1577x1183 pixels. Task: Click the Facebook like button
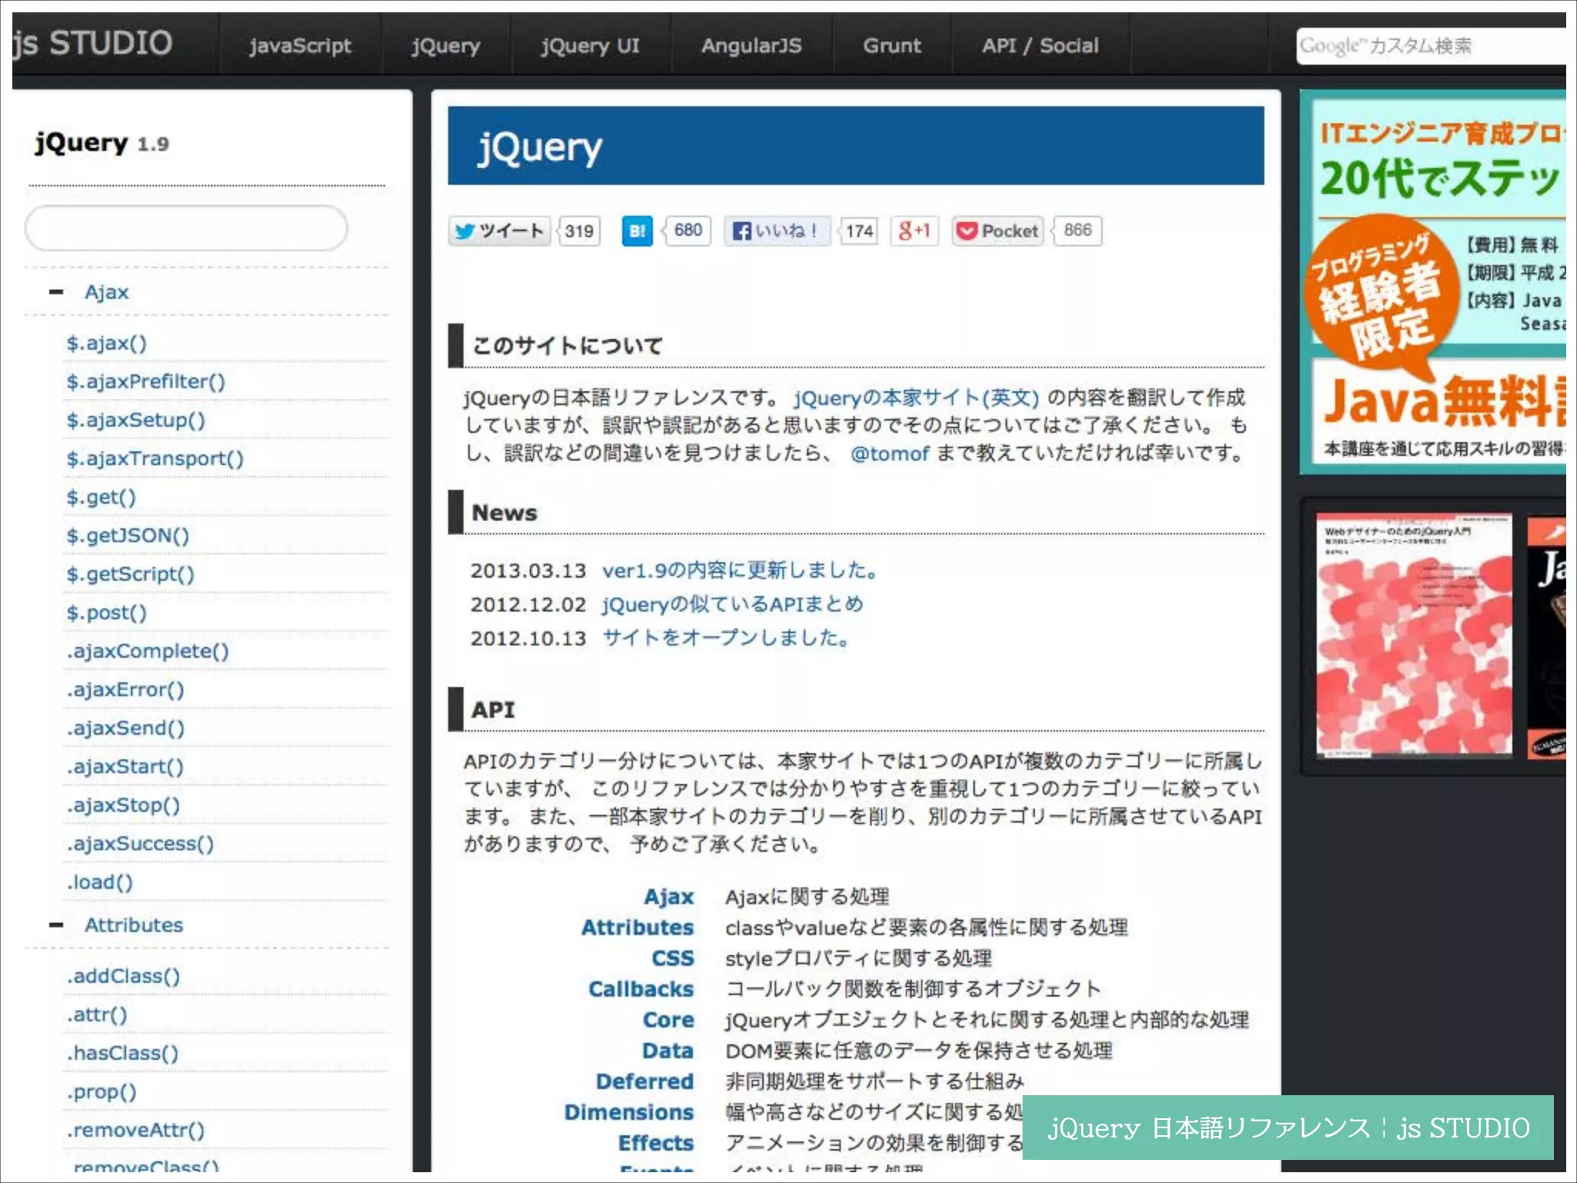[777, 231]
